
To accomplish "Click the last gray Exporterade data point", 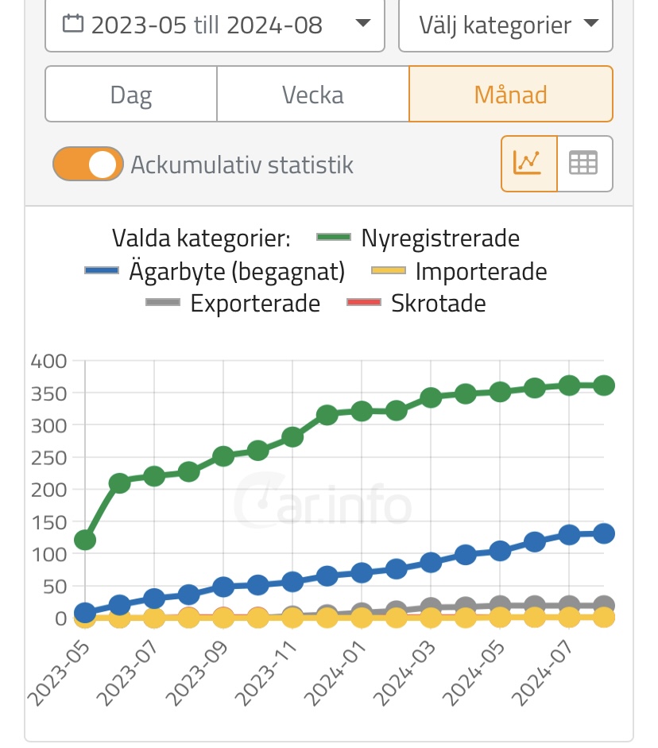I will pyautogui.click(x=604, y=605).
